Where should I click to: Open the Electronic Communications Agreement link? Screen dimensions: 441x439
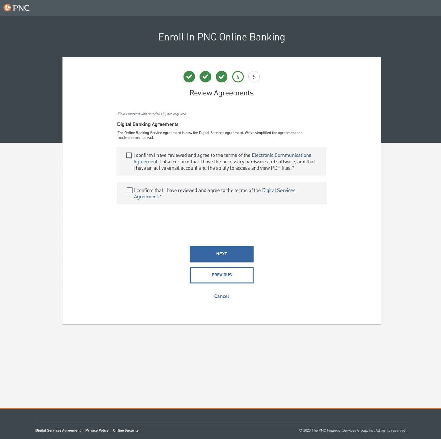coord(281,155)
